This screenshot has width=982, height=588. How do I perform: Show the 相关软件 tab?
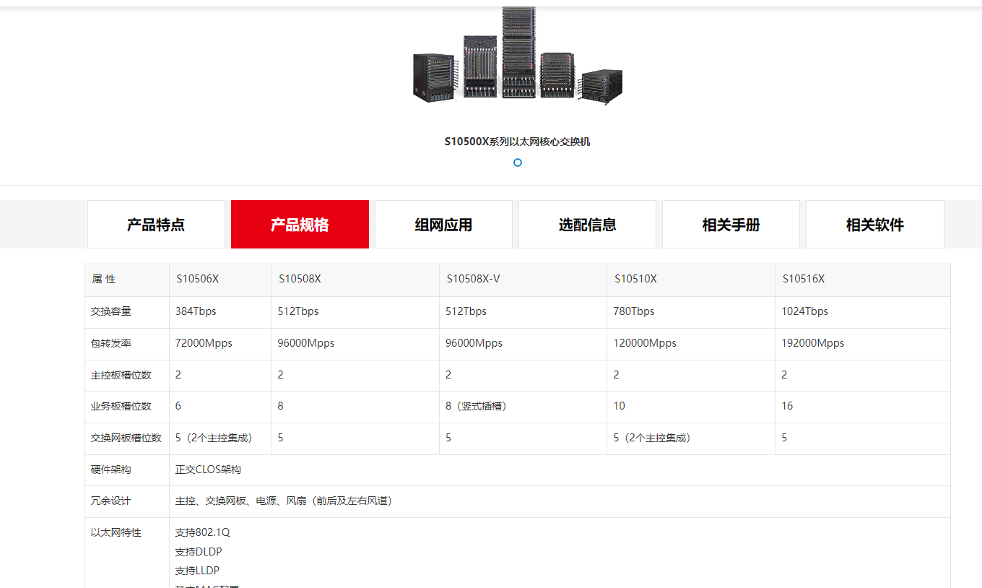pos(875,225)
